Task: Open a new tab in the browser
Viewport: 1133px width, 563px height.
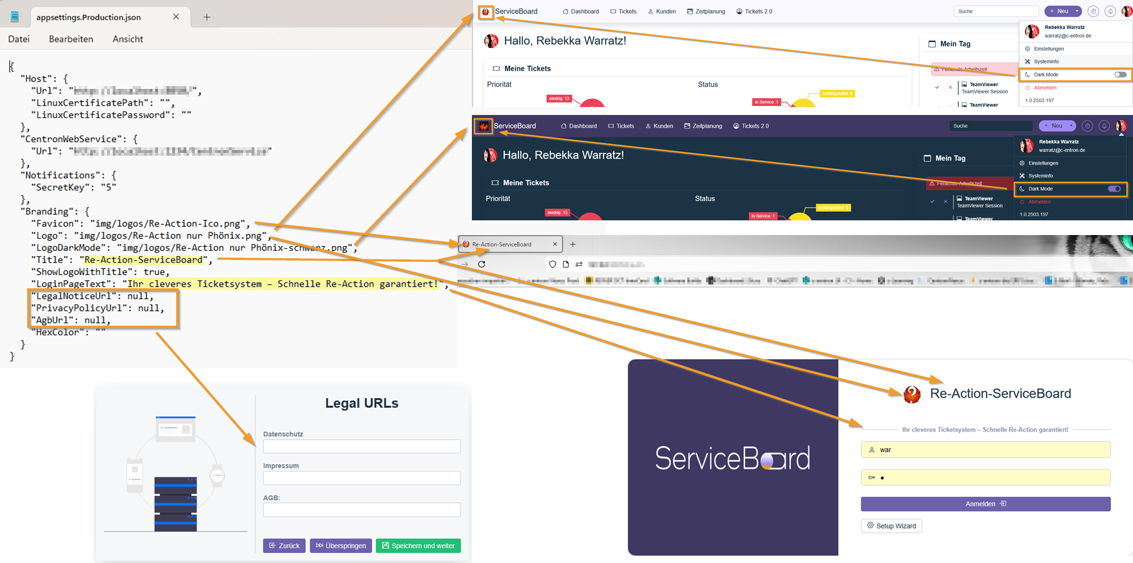Action: [573, 244]
